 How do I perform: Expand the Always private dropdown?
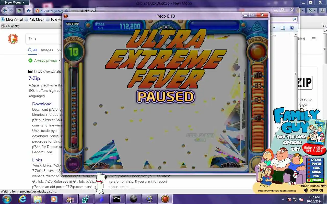tap(44, 60)
